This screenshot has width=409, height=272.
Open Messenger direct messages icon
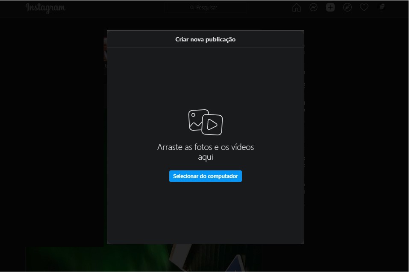[x=313, y=7]
